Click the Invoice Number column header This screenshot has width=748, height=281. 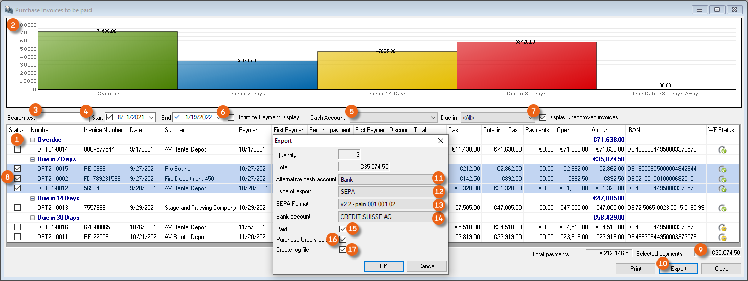pos(104,130)
